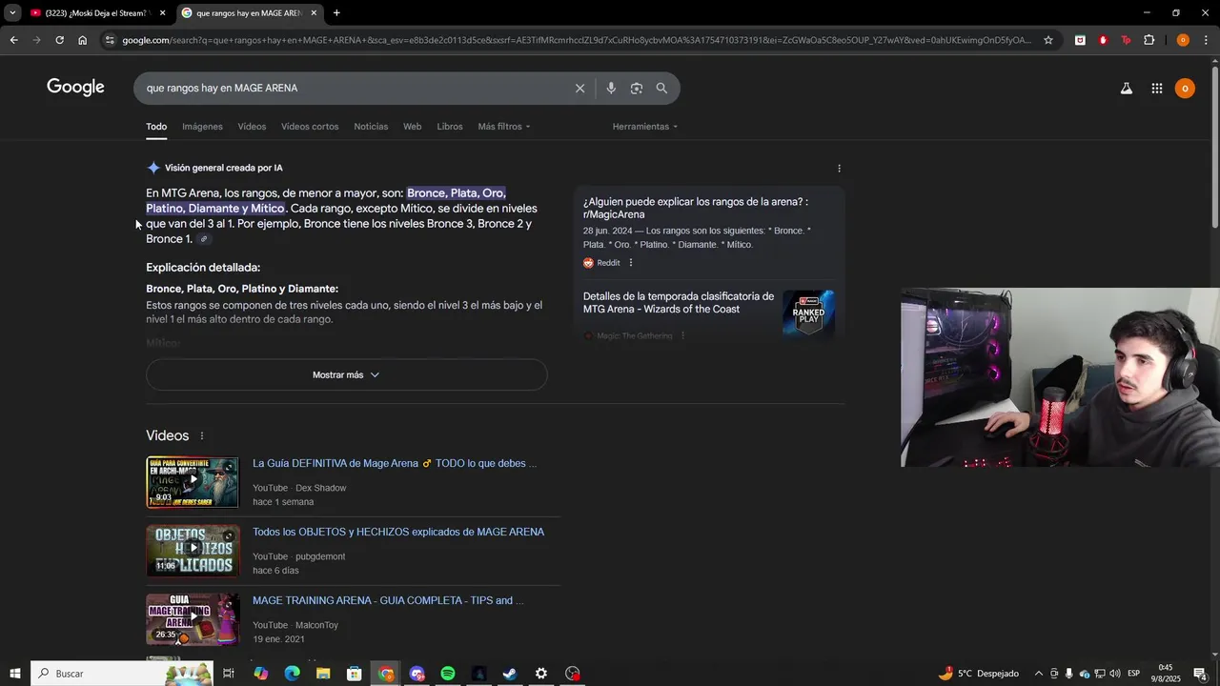Start voice search with the microphone
Image resolution: width=1220 pixels, height=686 pixels.
(x=611, y=88)
